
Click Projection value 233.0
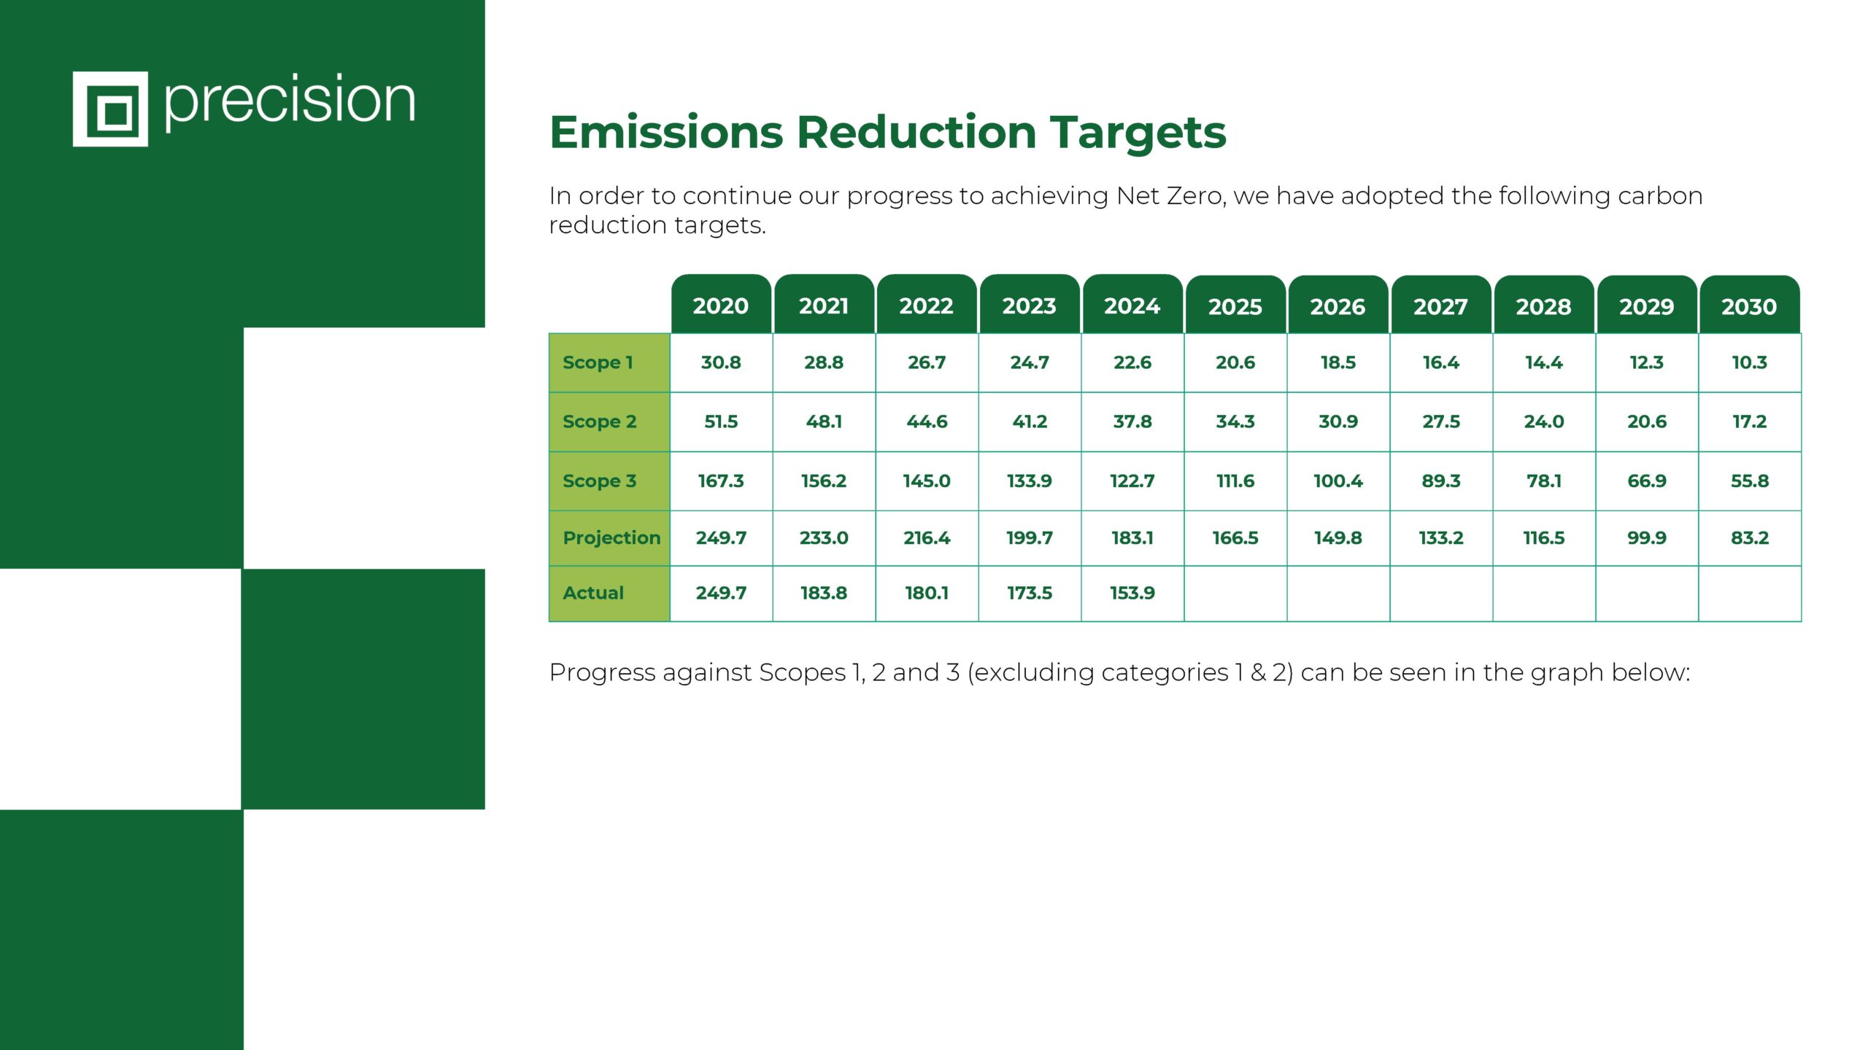coord(824,538)
